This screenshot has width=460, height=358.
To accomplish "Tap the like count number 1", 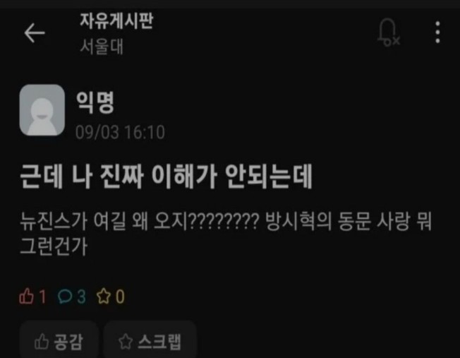I will pyautogui.click(x=42, y=297).
